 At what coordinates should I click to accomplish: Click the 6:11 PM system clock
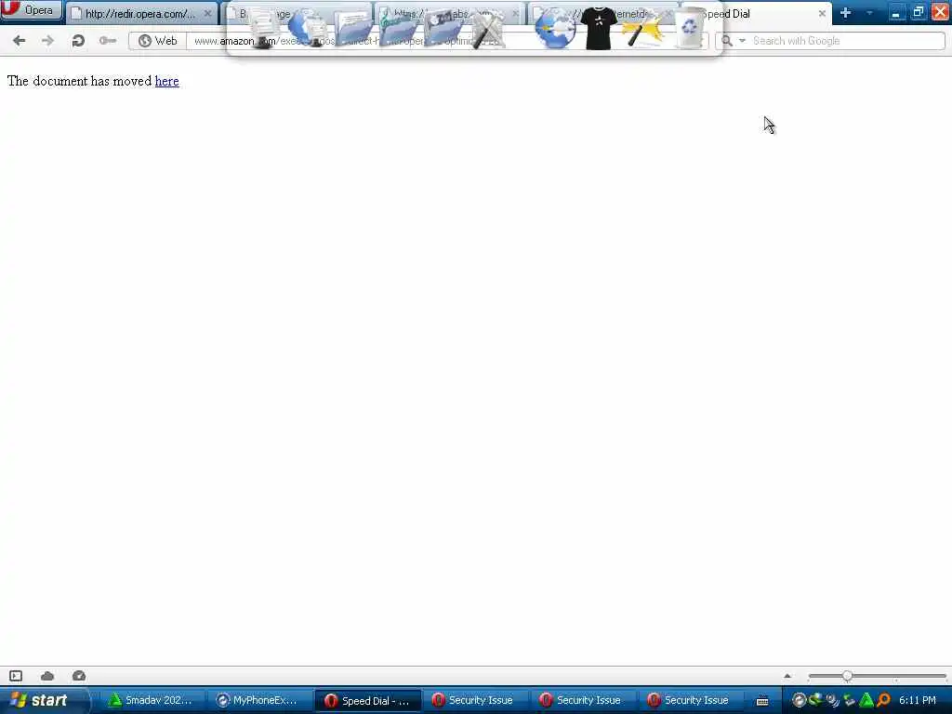pos(918,700)
